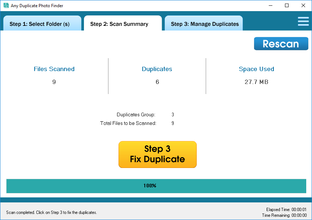Select the Step 2: Scan Summary tab
This screenshot has width=312, height=220.
[123, 23]
